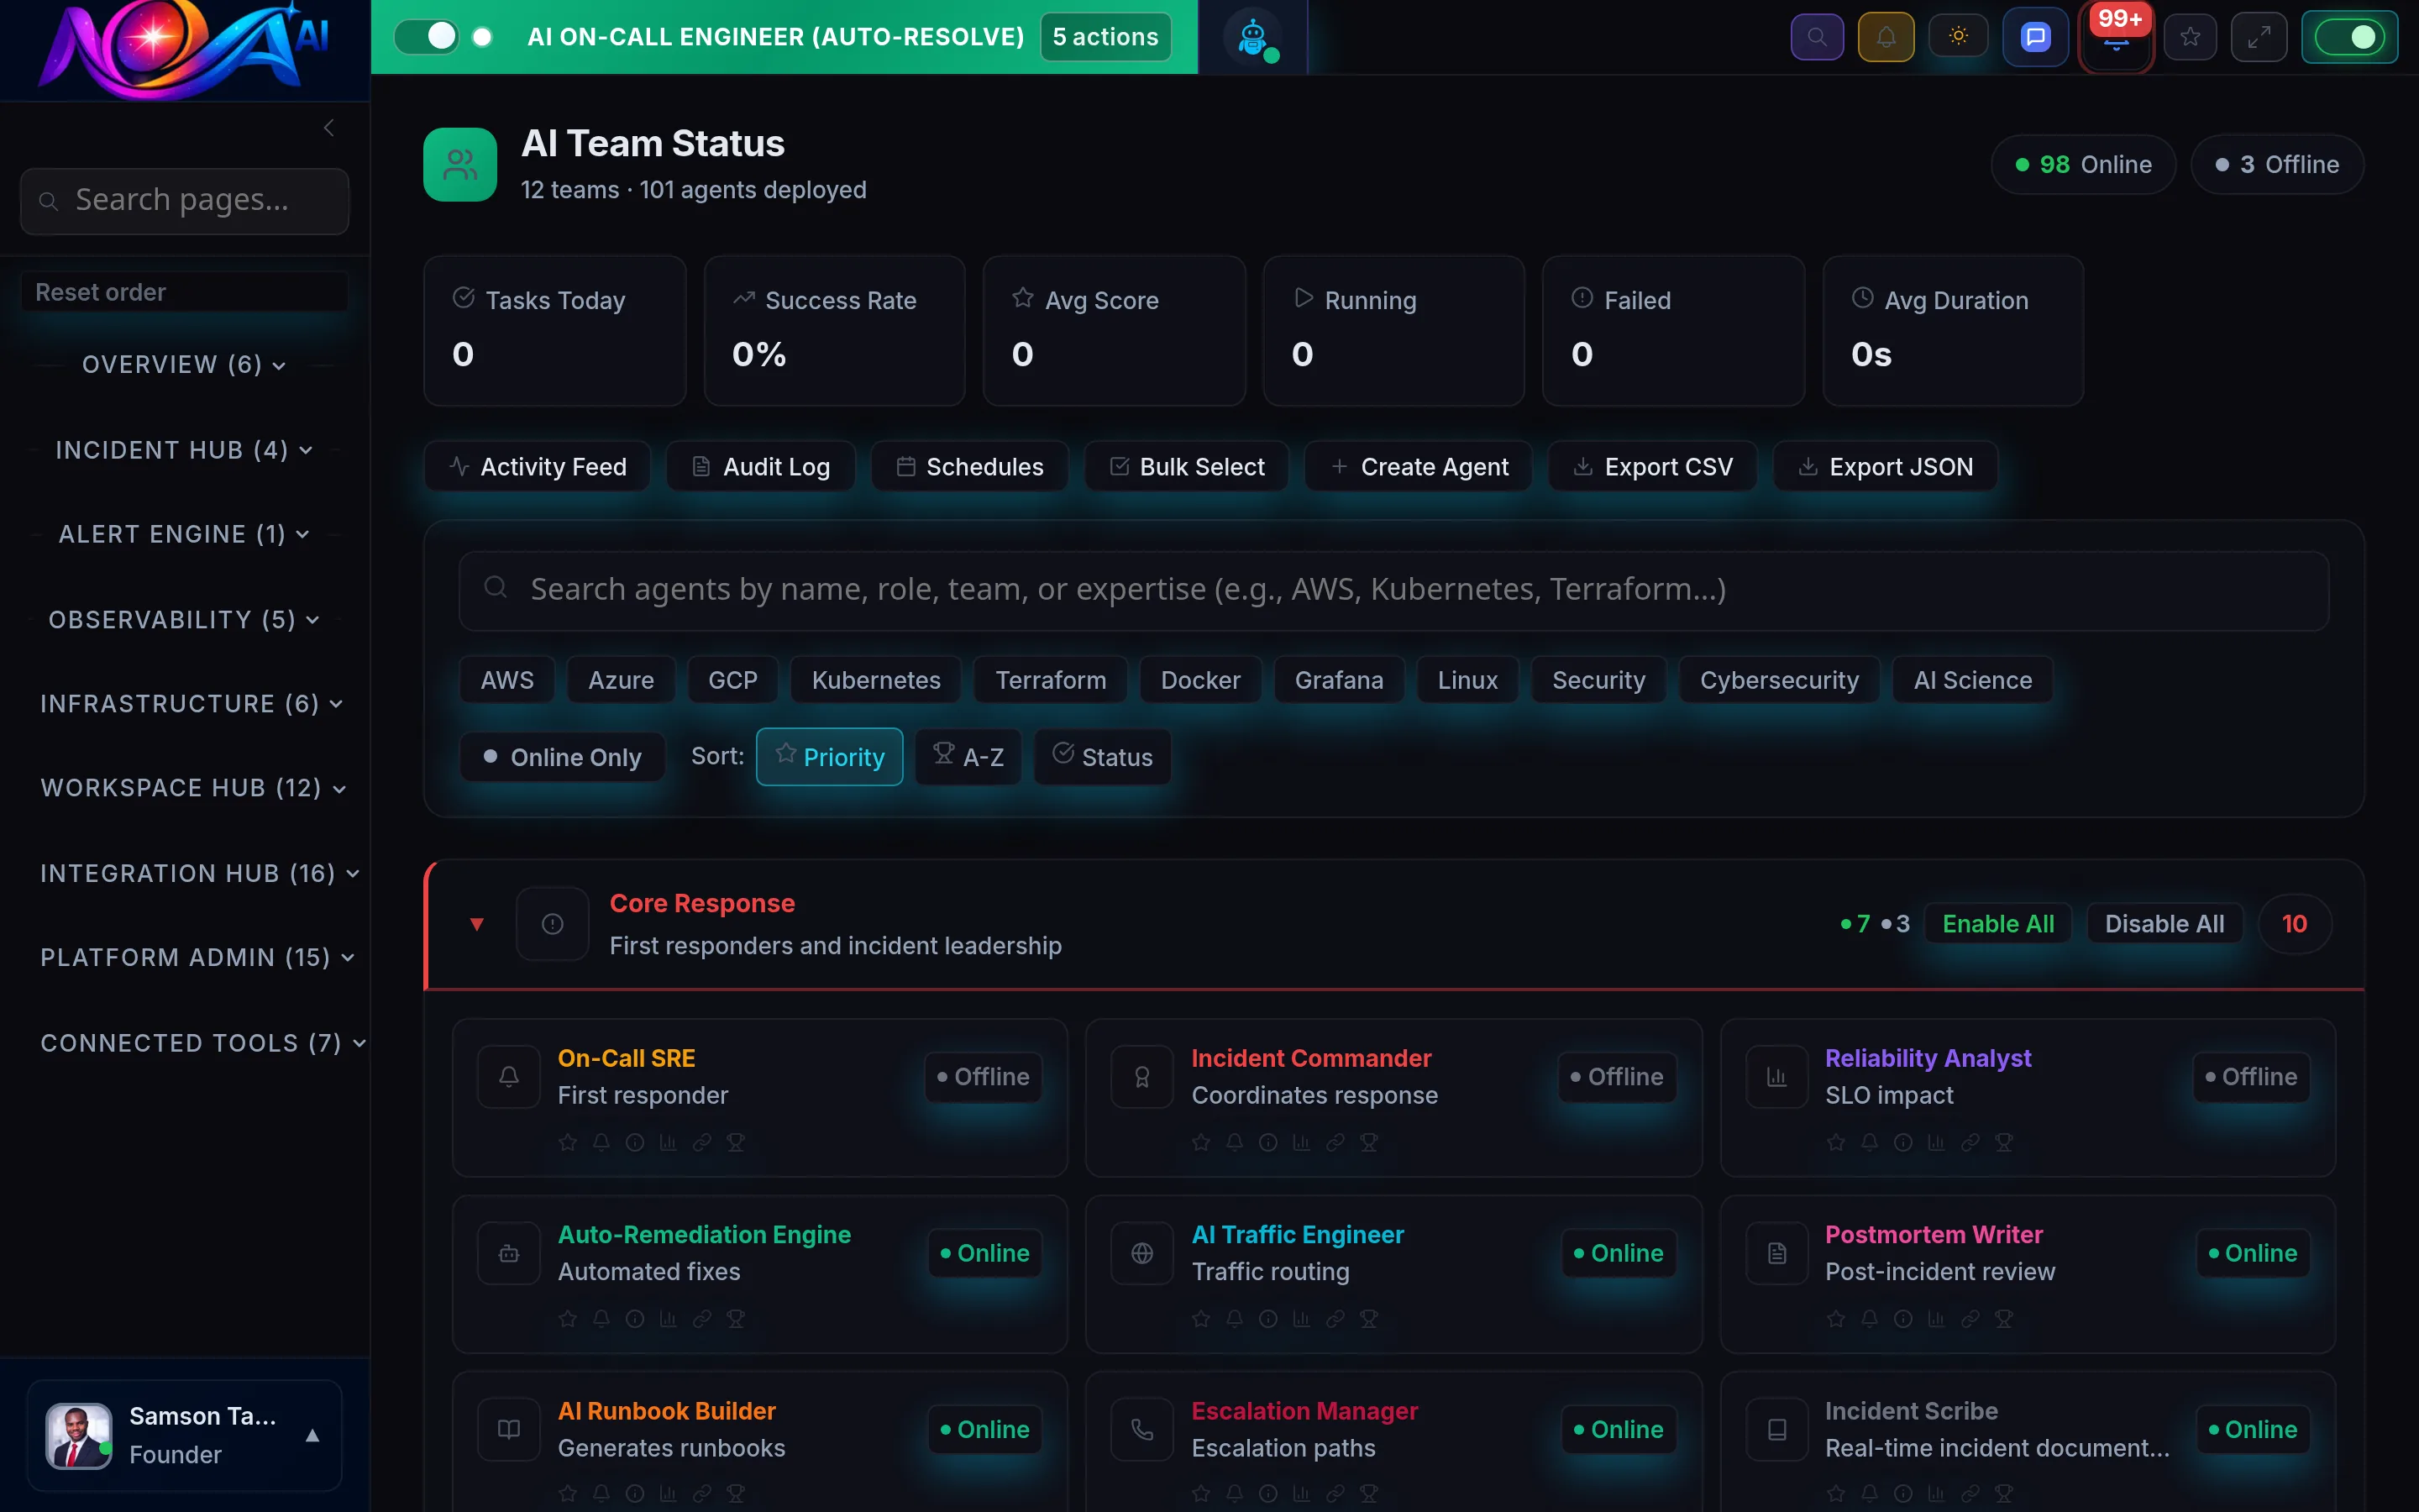
Task: Click the fullscreen expand arrows icon
Action: coord(2259,36)
